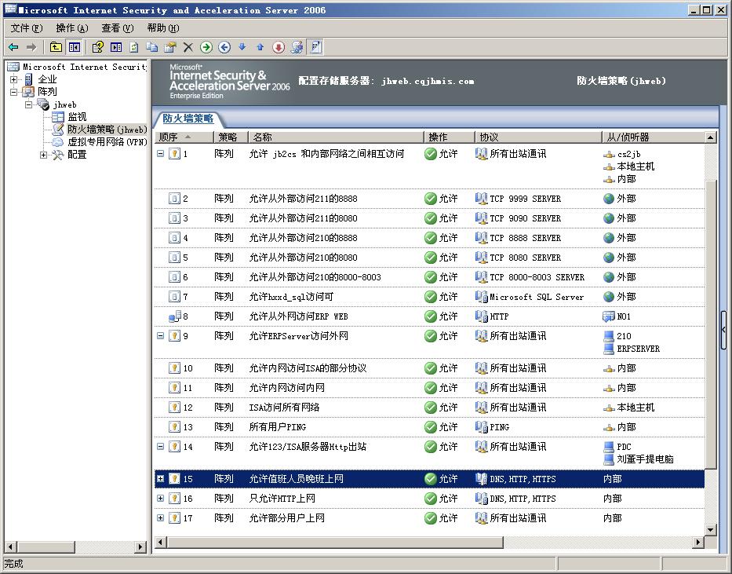This screenshot has width=732, height=574.
Task: Click the computer icon beside ERPSERVER
Action: click(609, 349)
